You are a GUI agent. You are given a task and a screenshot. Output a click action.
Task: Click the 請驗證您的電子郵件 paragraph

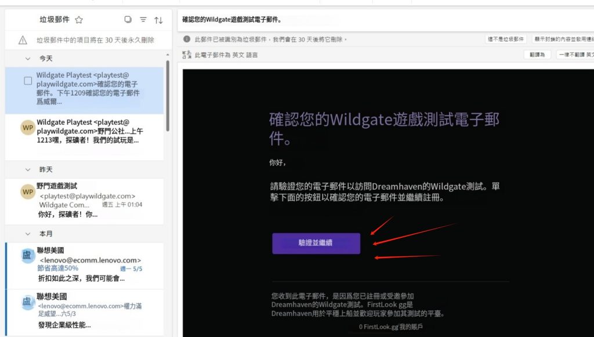pos(385,192)
